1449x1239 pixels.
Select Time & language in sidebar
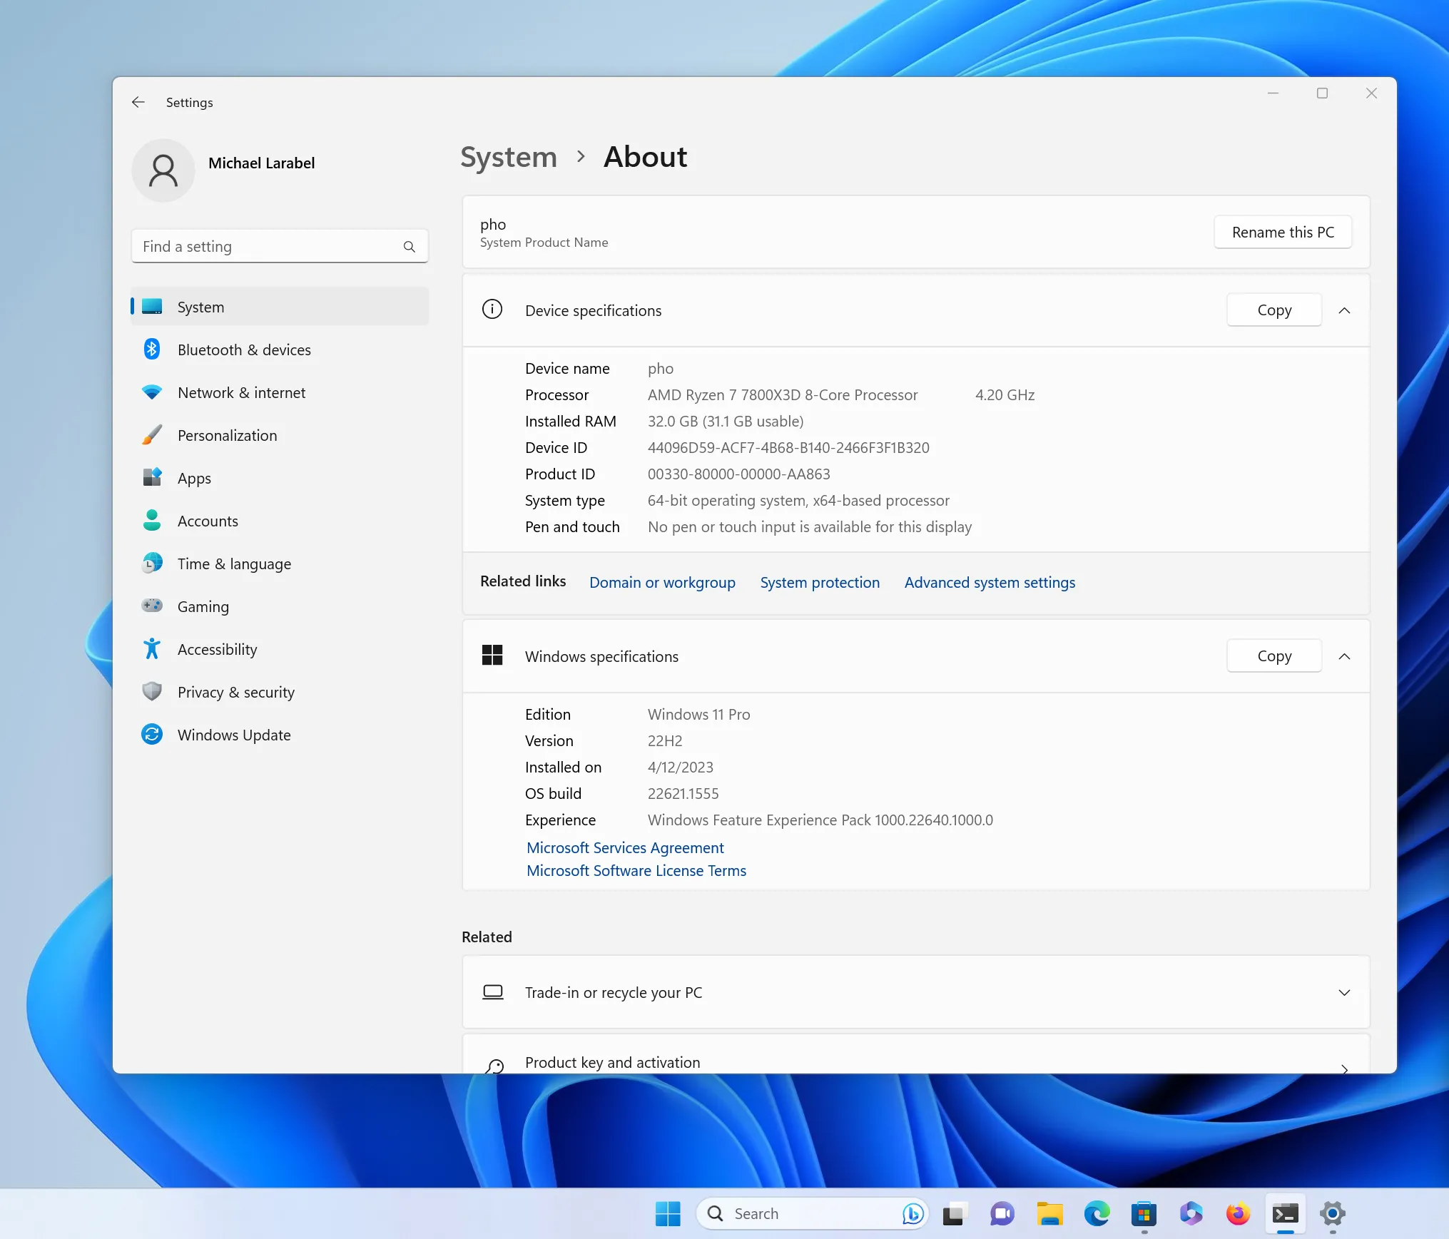233,564
